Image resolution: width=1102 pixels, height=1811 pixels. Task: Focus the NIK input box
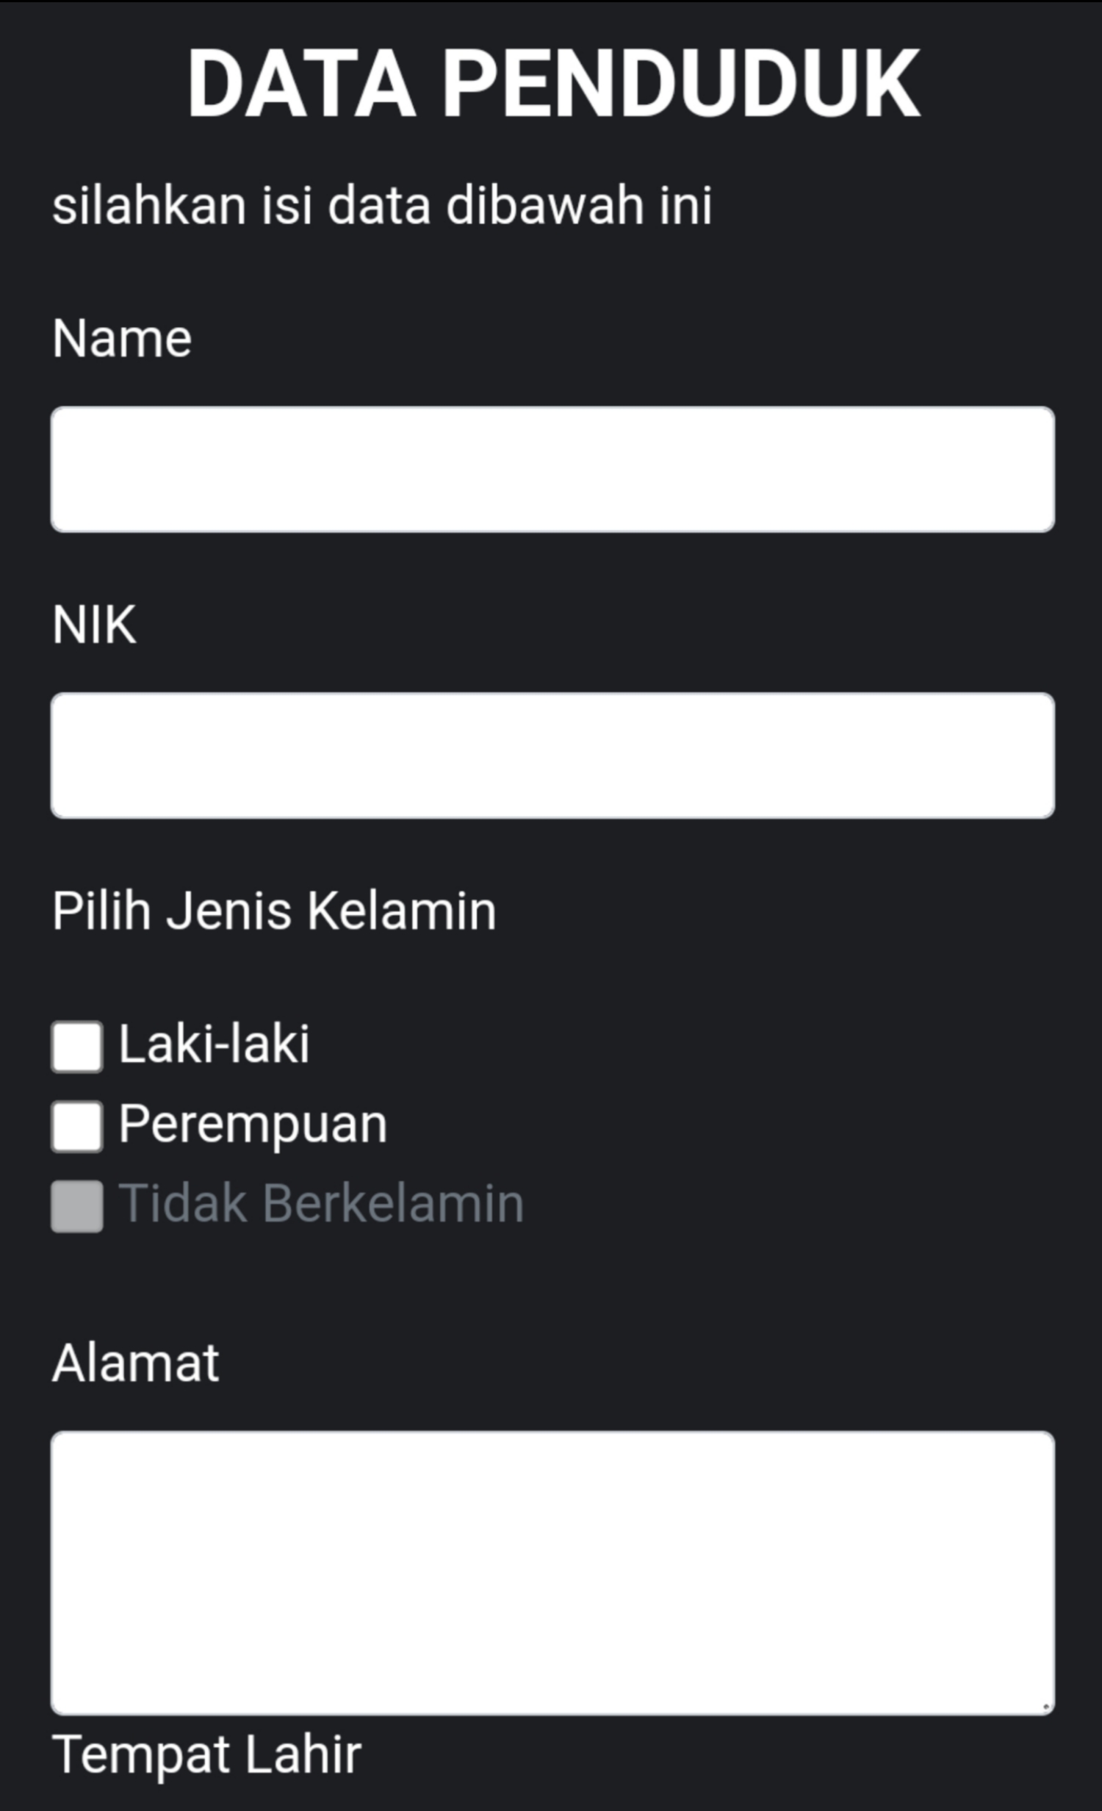(552, 755)
